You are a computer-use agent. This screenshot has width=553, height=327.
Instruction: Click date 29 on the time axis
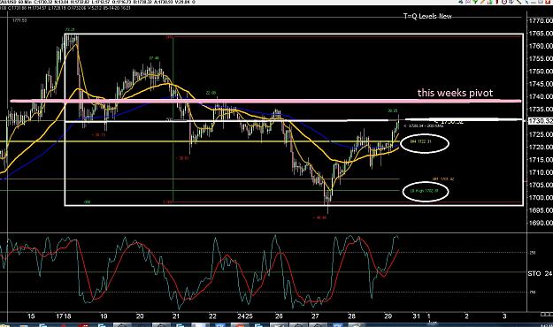click(x=388, y=316)
